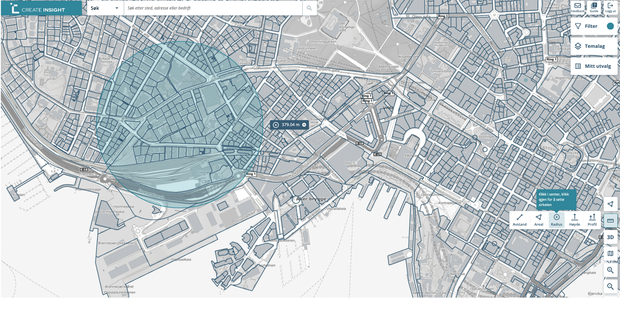620x310 pixels.
Task: Toggle the ruler measurement tools
Action: point(610,221)
